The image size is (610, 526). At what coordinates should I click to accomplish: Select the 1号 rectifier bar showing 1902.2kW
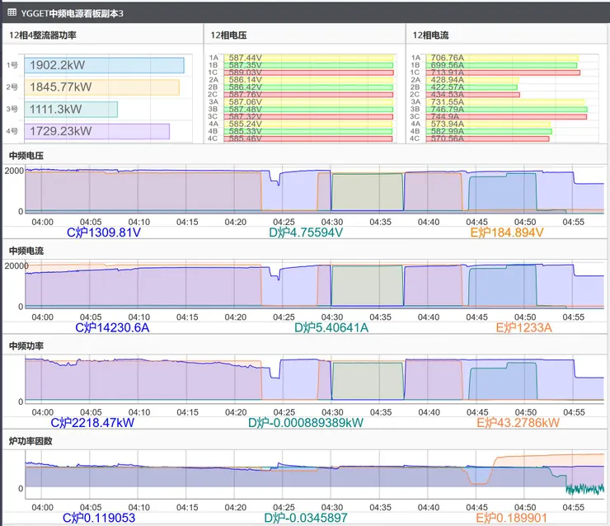[106, 65]
